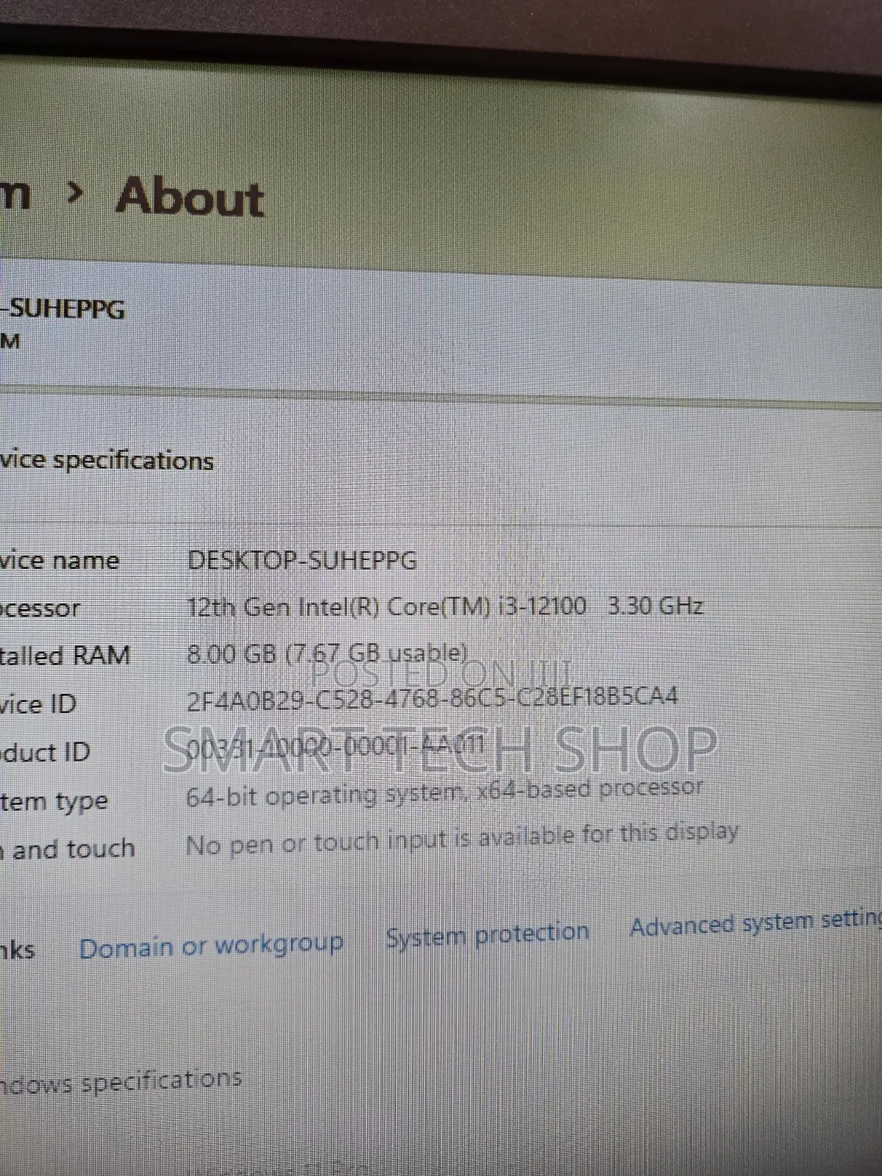Select the About breadcrumb heading
This screenshot has height=1176, width=882.
(190, 197)
